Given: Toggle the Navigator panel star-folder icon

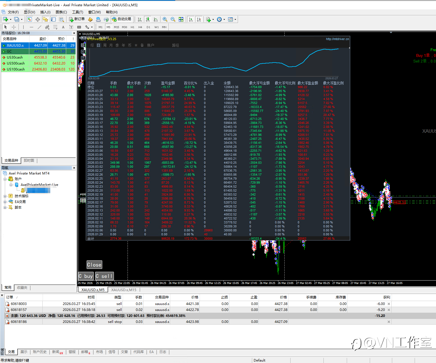Looking at the screenshot, I should [x=45, y=19].
